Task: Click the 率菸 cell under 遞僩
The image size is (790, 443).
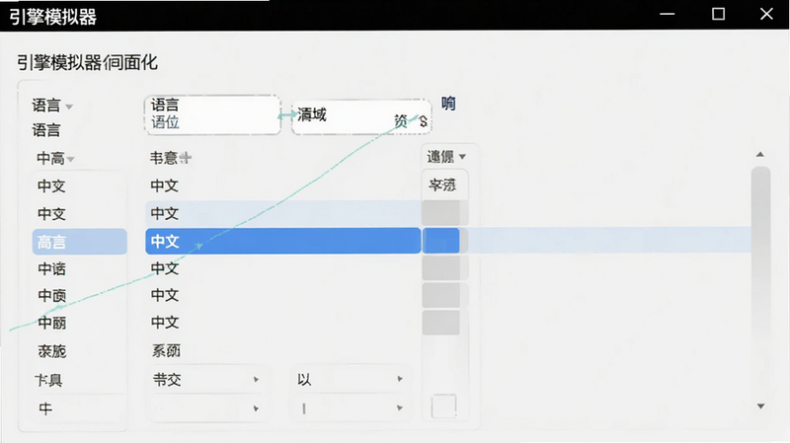Action: [x=443, y=185]
